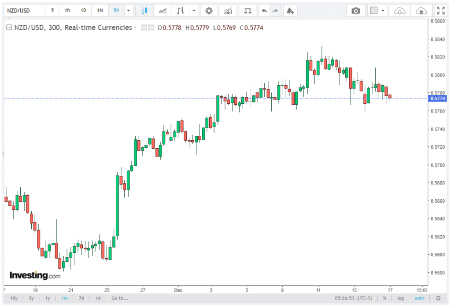Click the compare symbols scale icon
The width and height of the screenshot is (451, 307).
248,11
